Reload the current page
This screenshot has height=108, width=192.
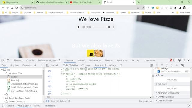(12, 8)
